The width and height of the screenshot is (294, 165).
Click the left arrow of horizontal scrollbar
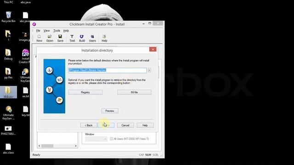[x=39, y=146]
